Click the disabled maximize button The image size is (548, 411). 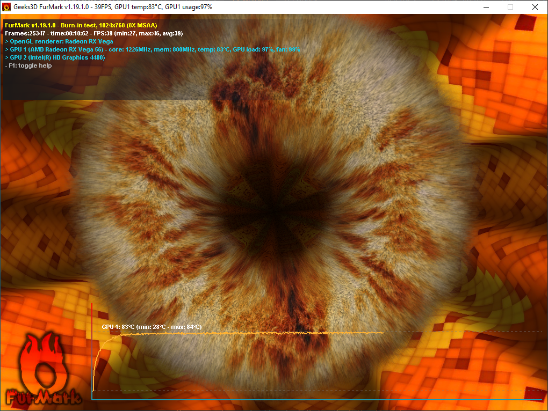point(510,7)
